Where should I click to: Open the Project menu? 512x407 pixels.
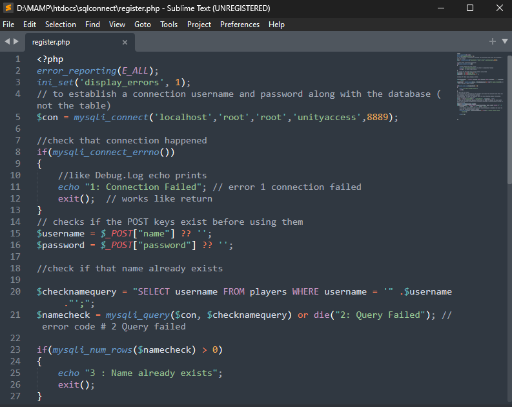click(x=200, y=25)
